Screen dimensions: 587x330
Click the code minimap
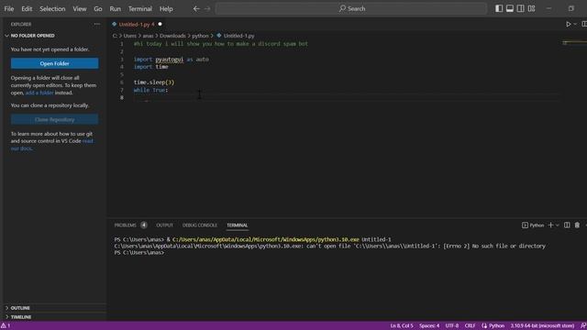pos(574,43)
